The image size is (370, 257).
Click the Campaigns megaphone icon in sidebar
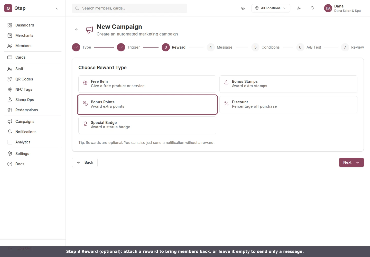[x=10, y=122]
